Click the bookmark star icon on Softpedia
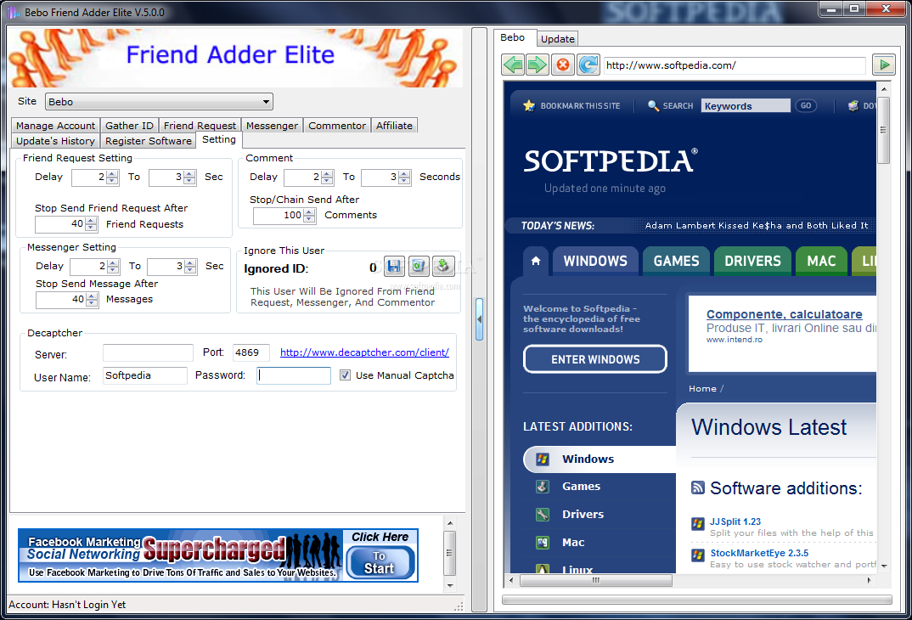 (x=529, y=105)
